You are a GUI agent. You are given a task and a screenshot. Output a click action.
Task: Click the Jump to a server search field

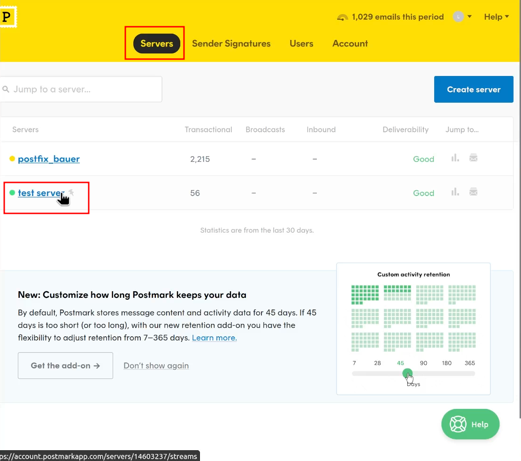tap(81, 89)
